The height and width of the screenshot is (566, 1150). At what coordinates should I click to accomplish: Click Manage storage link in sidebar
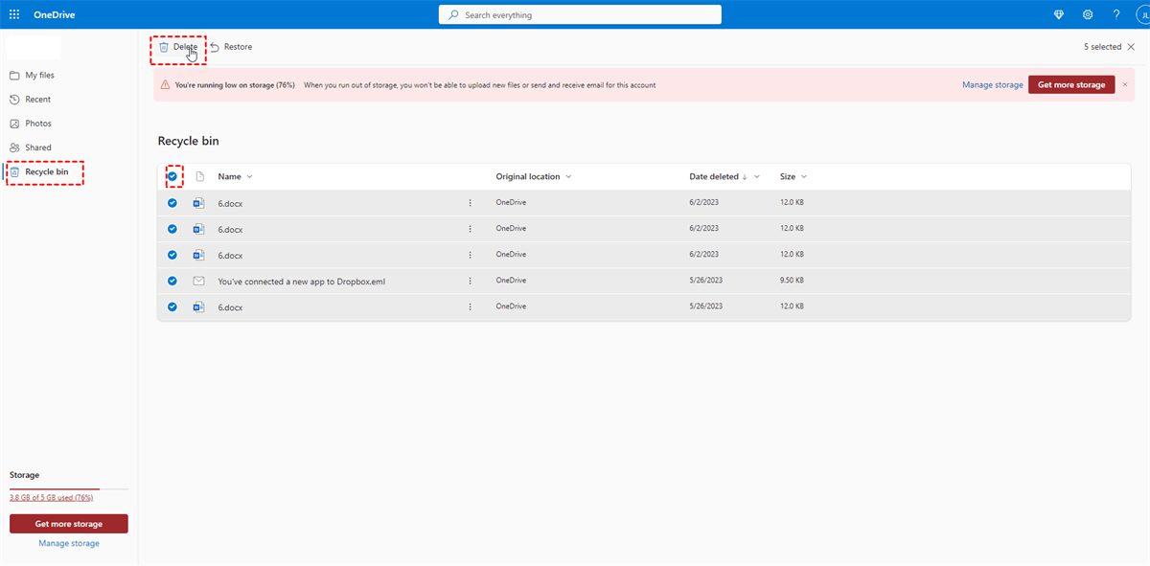click(69, 544)
